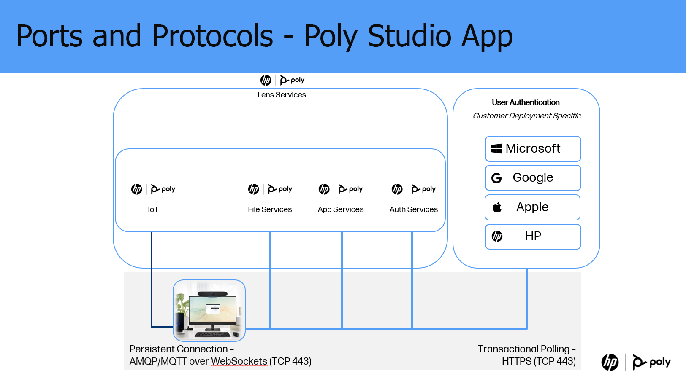Click the Lens Services label
686x384 pixels.
click(282, 95)
